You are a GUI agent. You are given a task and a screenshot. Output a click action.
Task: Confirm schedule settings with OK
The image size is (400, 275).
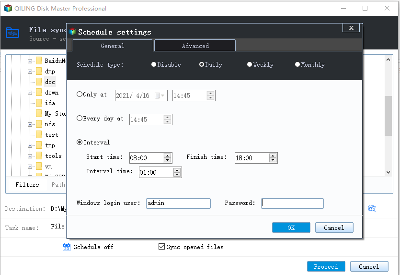point(291,227)
